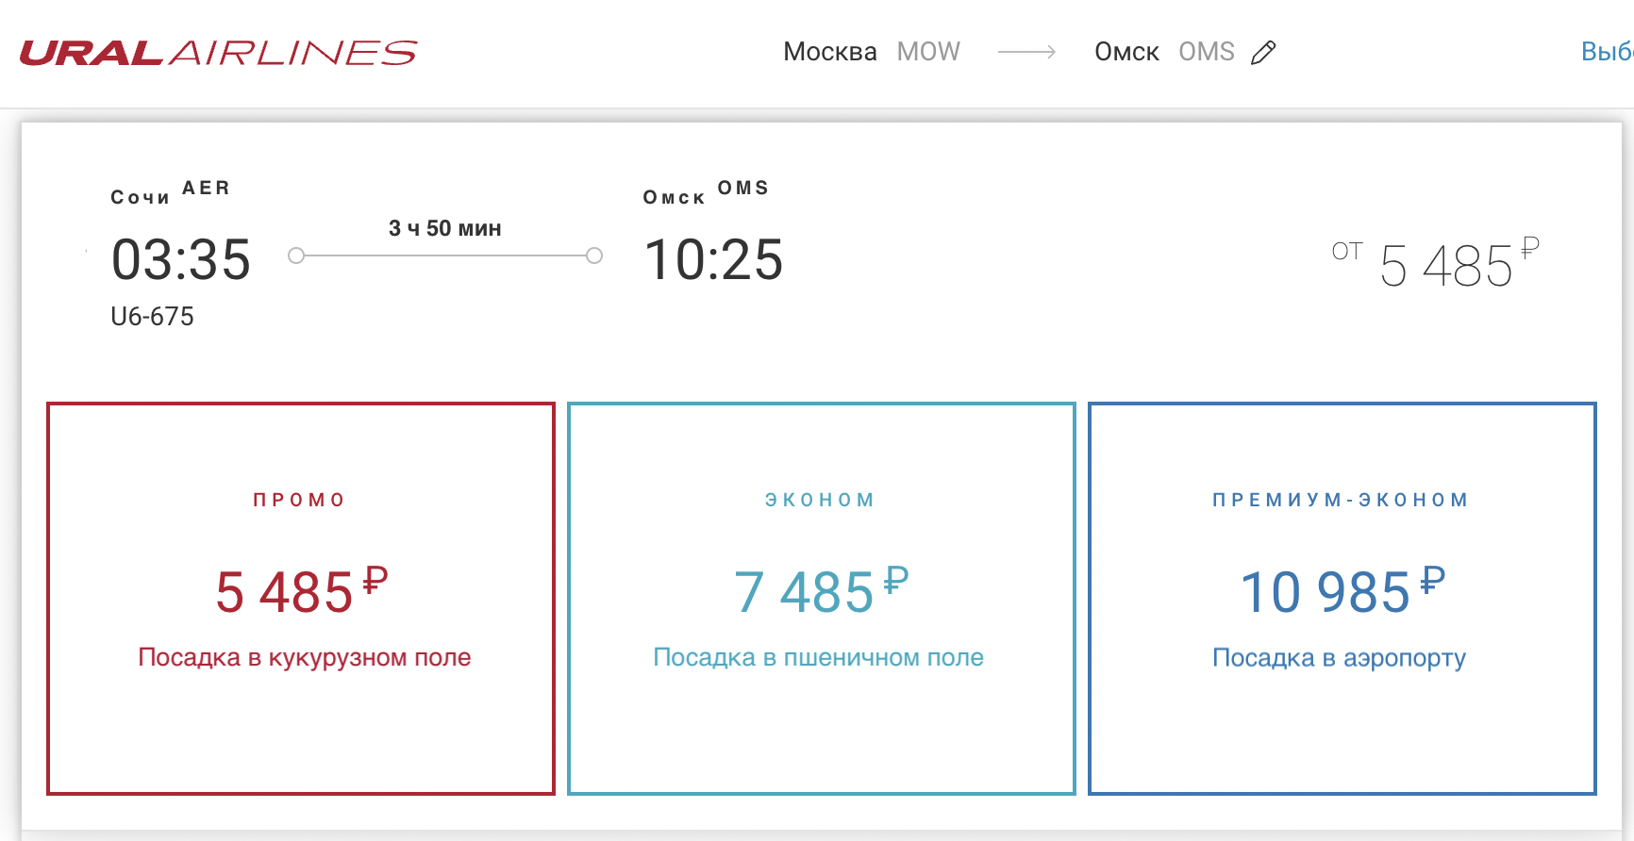Click the pencil edit route icon

1263,53
